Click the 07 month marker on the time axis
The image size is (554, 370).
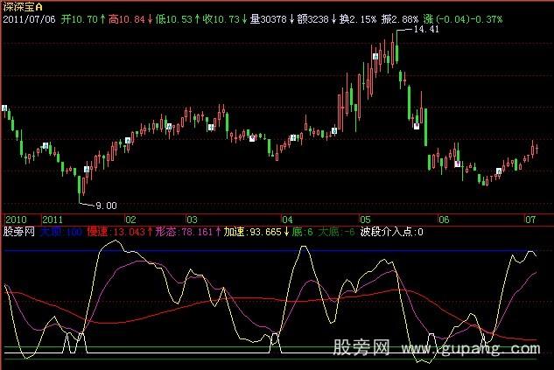530,219
